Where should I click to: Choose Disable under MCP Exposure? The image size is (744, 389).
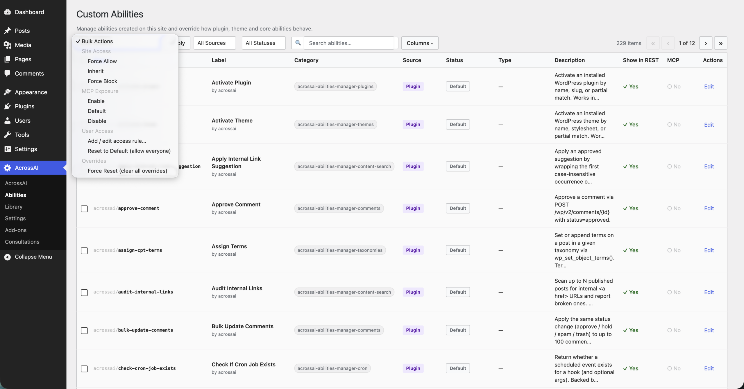[125, 121]
